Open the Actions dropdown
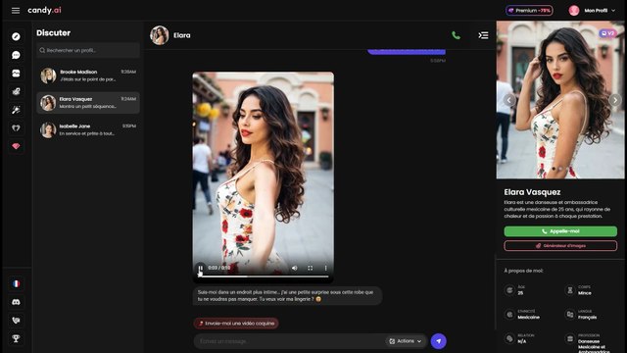The height and width of the screenshot is (353, 627). coord(405,341)
